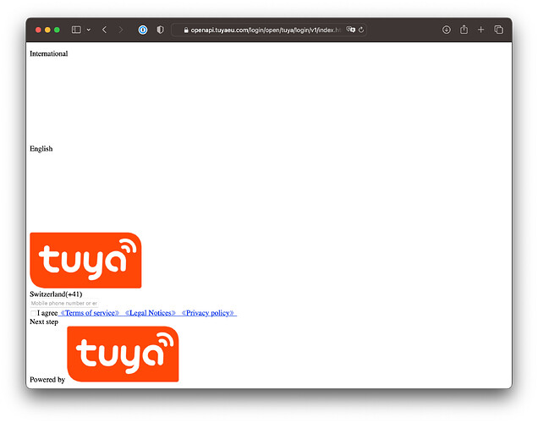Maximize the window with the green button
538x423 pixels.
point(57,30)
